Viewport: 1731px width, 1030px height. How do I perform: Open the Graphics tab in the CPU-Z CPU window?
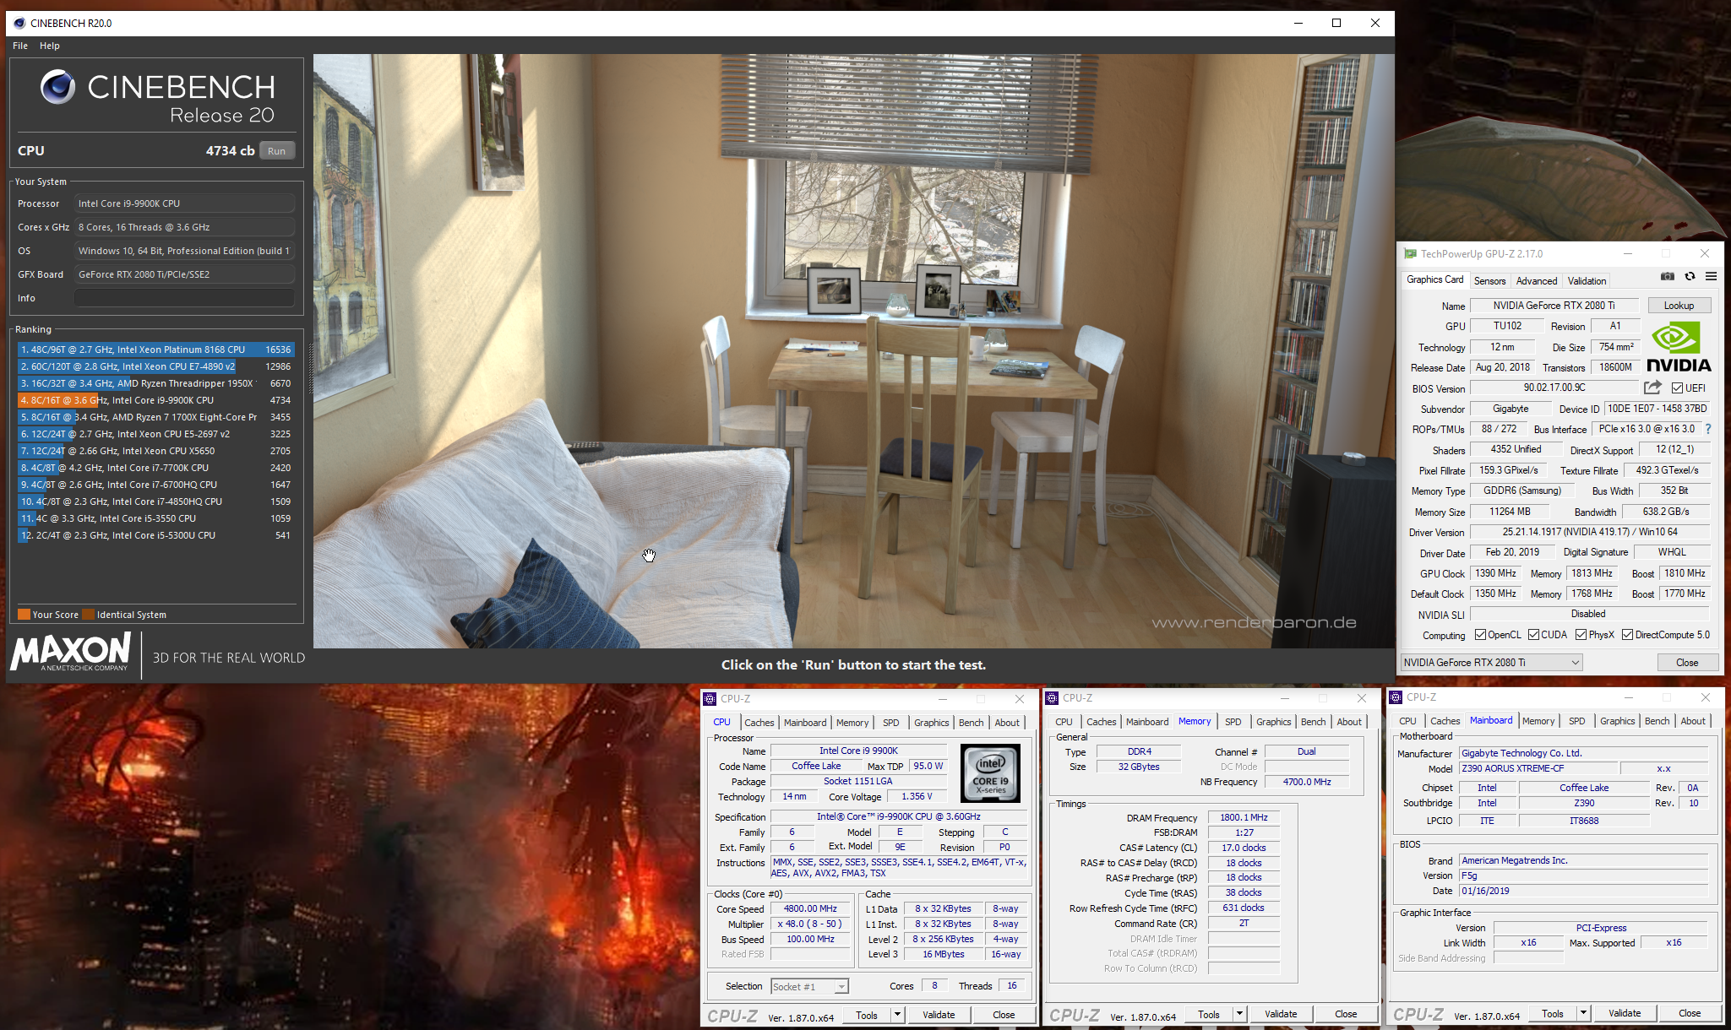[931, 723]
